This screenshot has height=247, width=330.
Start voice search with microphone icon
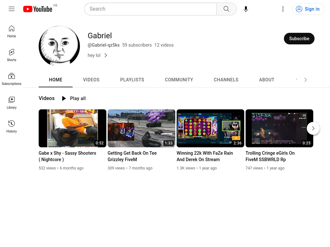246,9
